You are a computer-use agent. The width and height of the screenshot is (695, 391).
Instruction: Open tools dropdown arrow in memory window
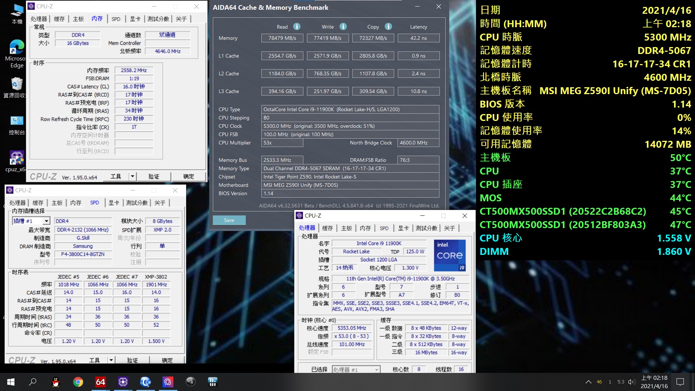point(132,177)
